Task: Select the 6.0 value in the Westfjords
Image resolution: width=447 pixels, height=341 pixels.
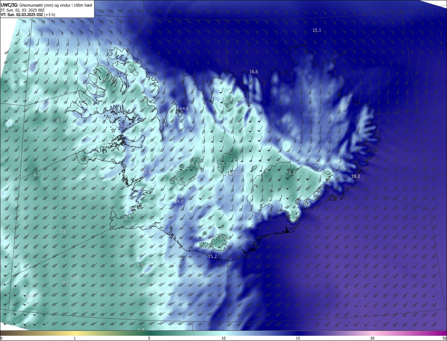Action: click(107, 79)
